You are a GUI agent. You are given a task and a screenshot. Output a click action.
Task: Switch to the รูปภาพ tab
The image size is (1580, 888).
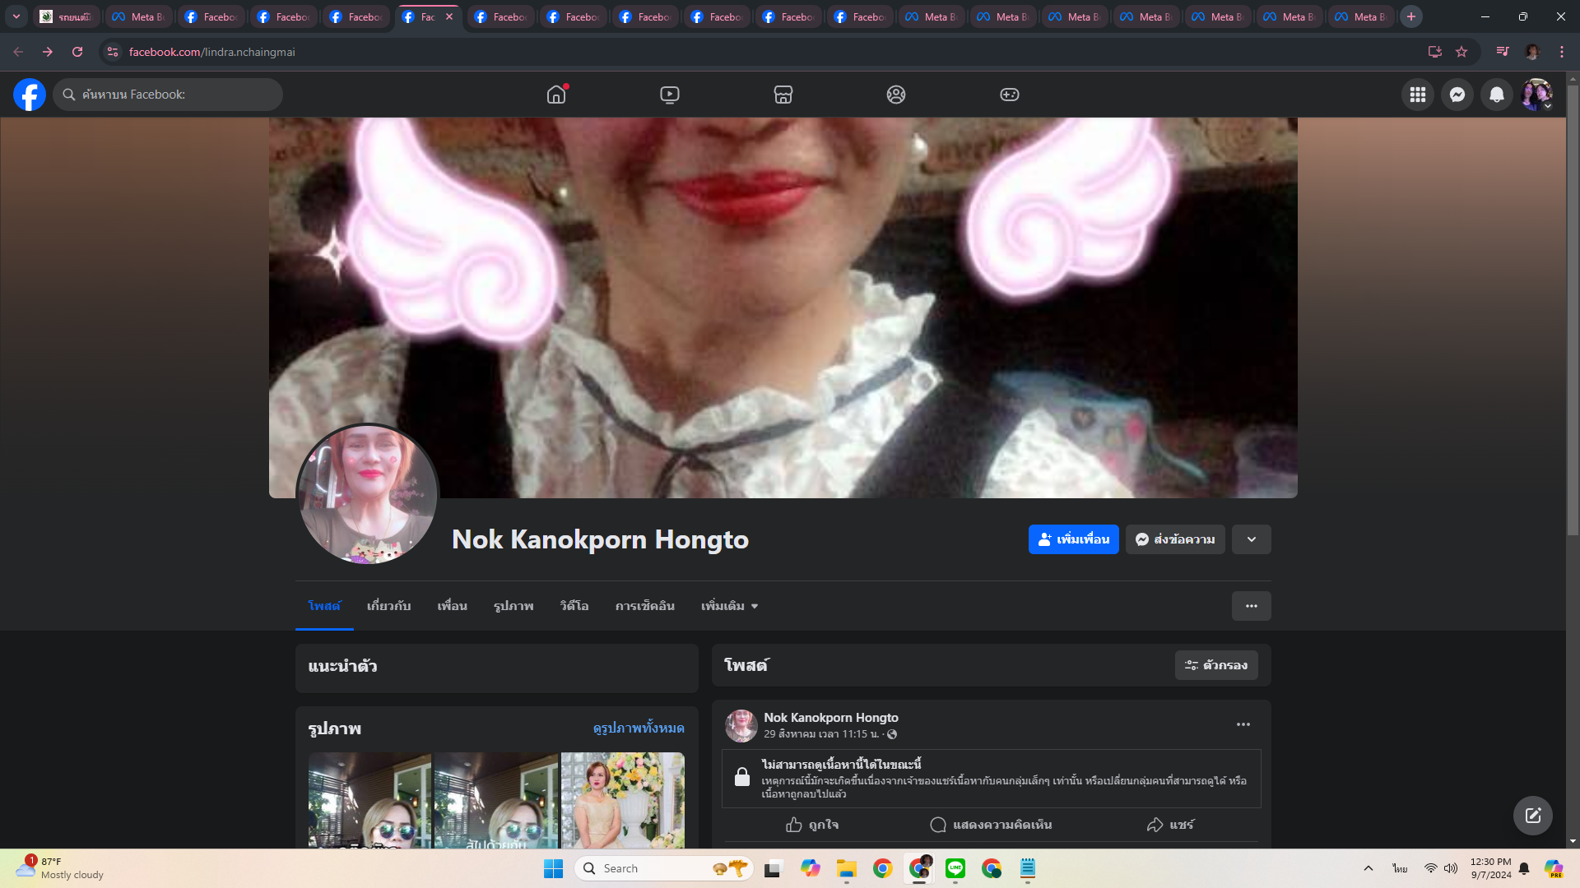513,606
